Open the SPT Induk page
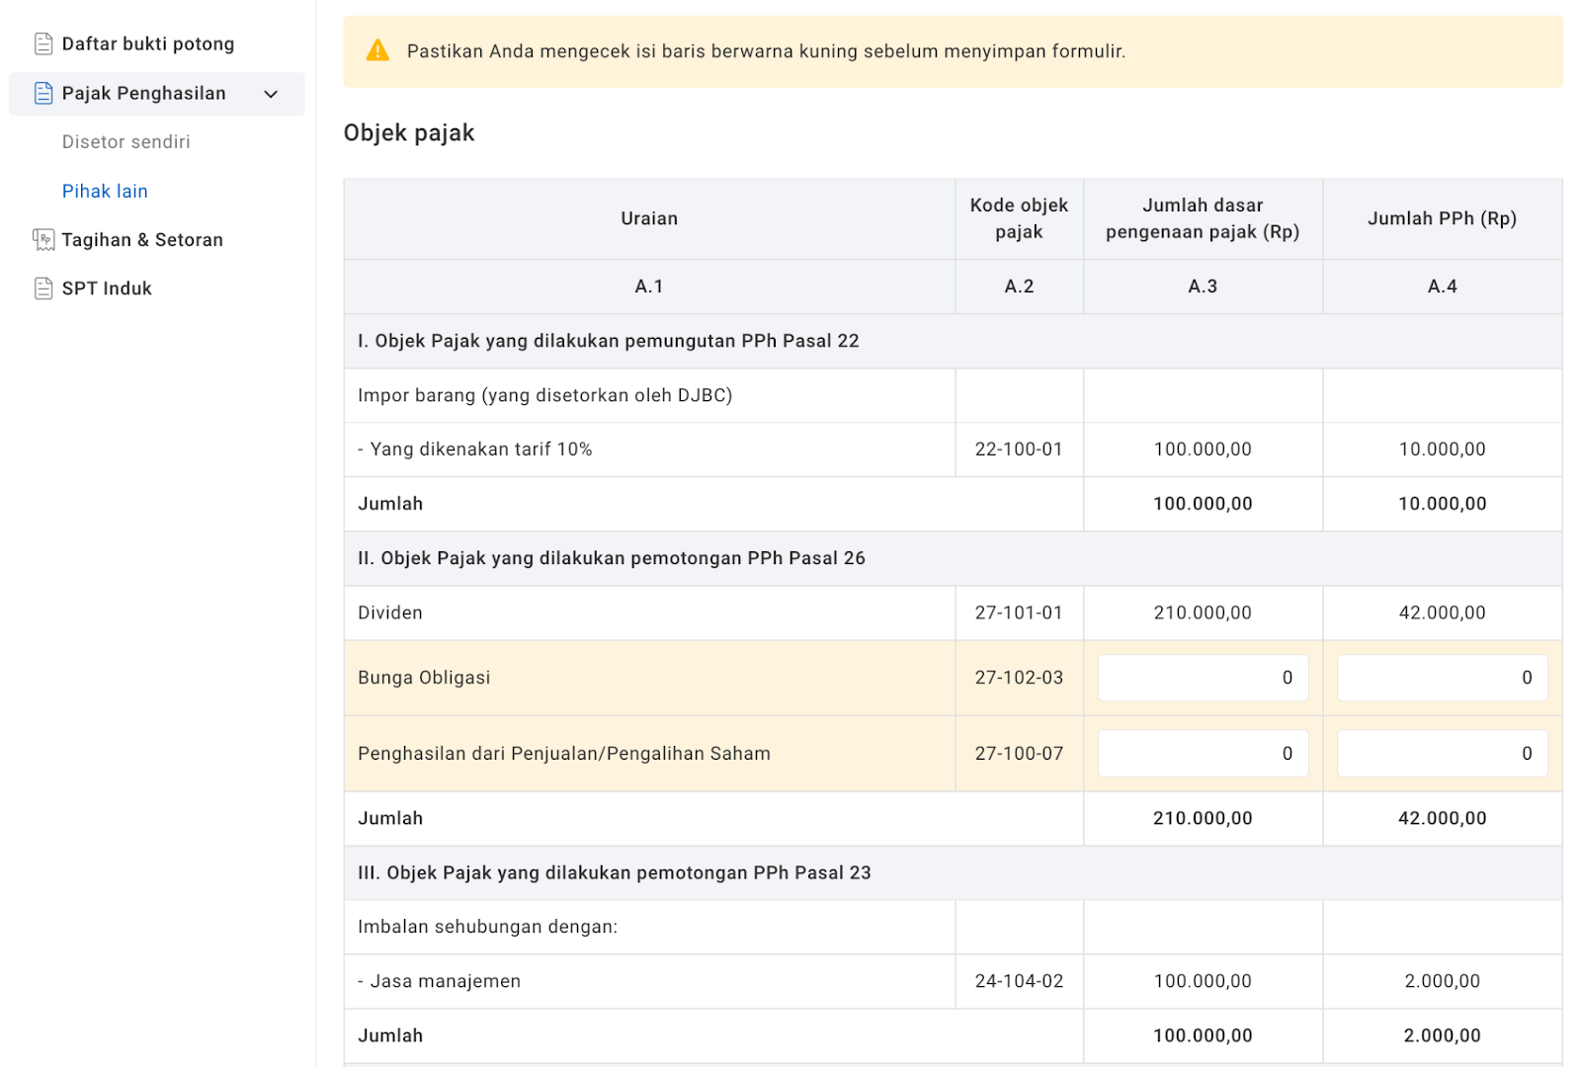The height and width of the screenshot is (1067, 1581). (x=107, y=288)
